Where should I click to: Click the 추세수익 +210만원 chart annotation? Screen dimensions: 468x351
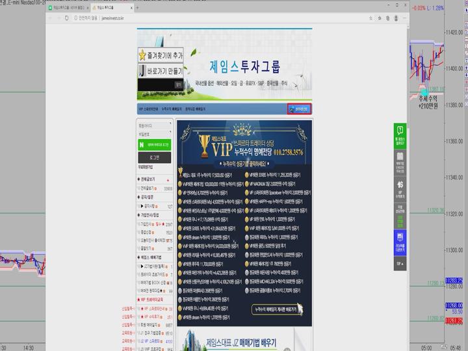coord(428,103)
